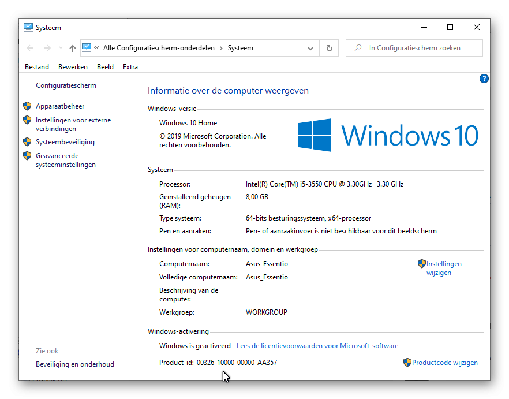Select Volledige computernaam value 'Asus_Essentio'
The image size is (509, 399).
point(267,277)
